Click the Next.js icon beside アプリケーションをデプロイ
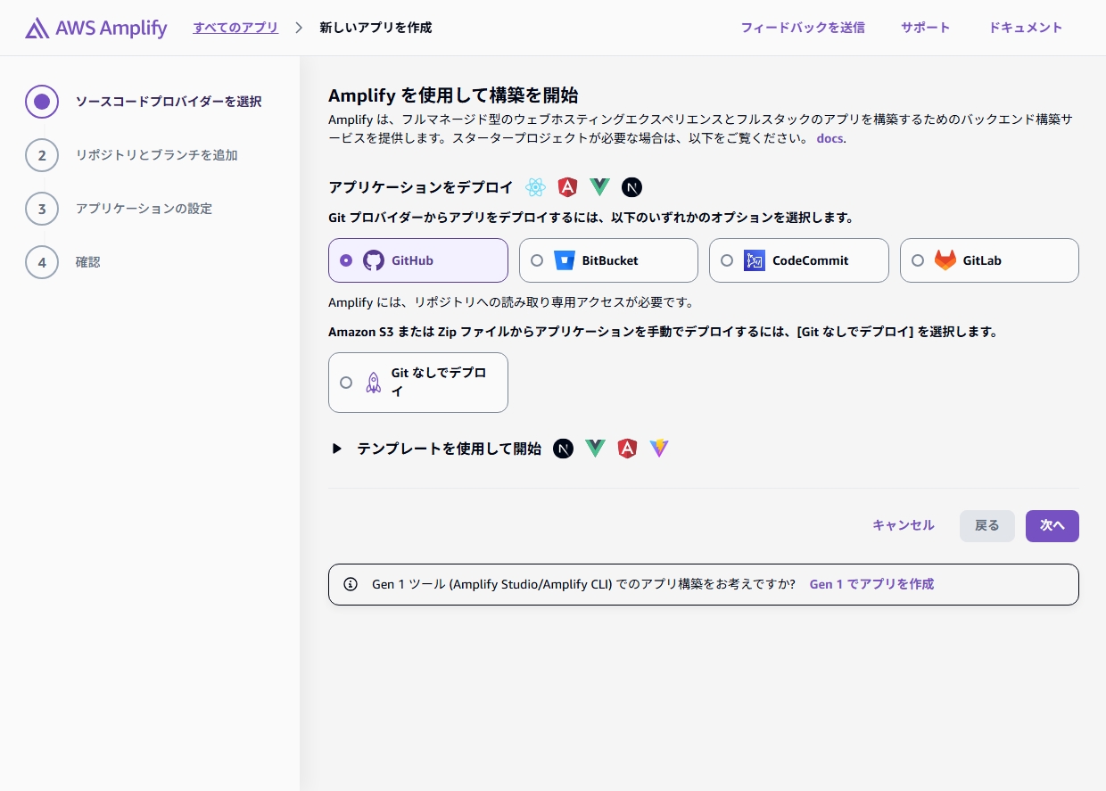Image resolution: width=1106 pixels, height=791 pixels. coord(632,187)
